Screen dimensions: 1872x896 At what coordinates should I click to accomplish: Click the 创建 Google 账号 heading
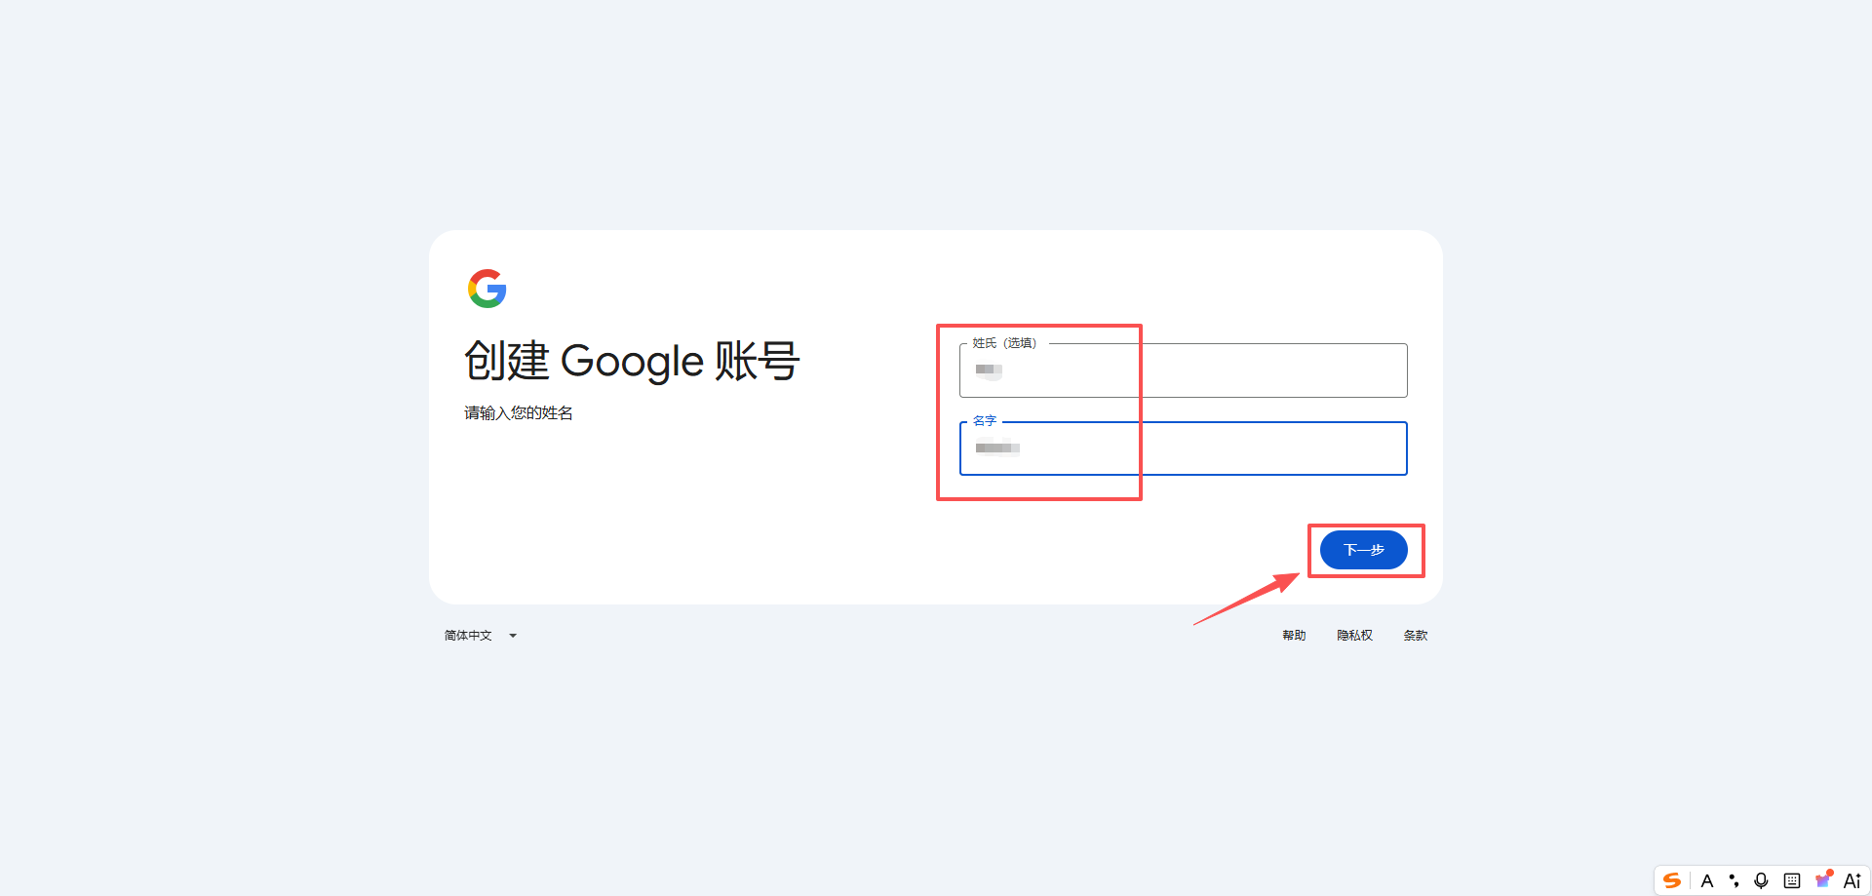tap(632, 362)
